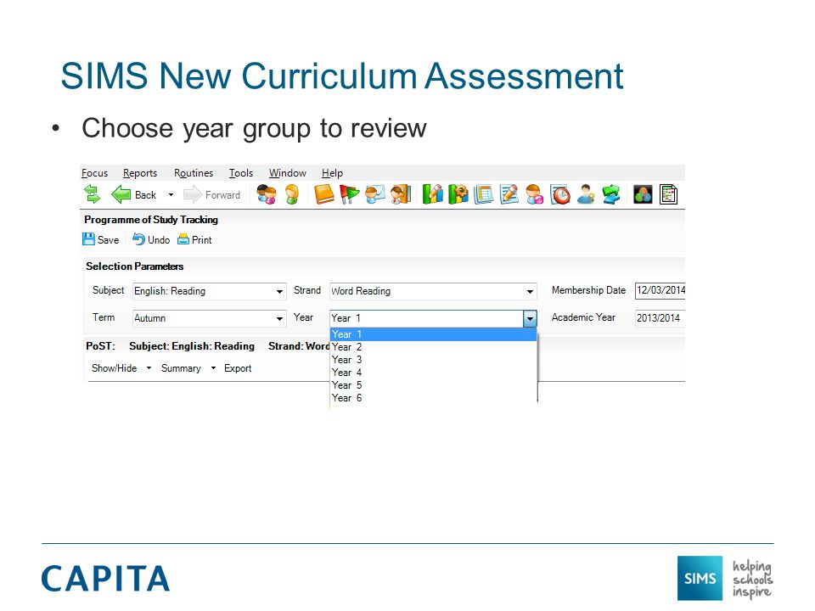Open the Routines menu

(x=194, y=173)
